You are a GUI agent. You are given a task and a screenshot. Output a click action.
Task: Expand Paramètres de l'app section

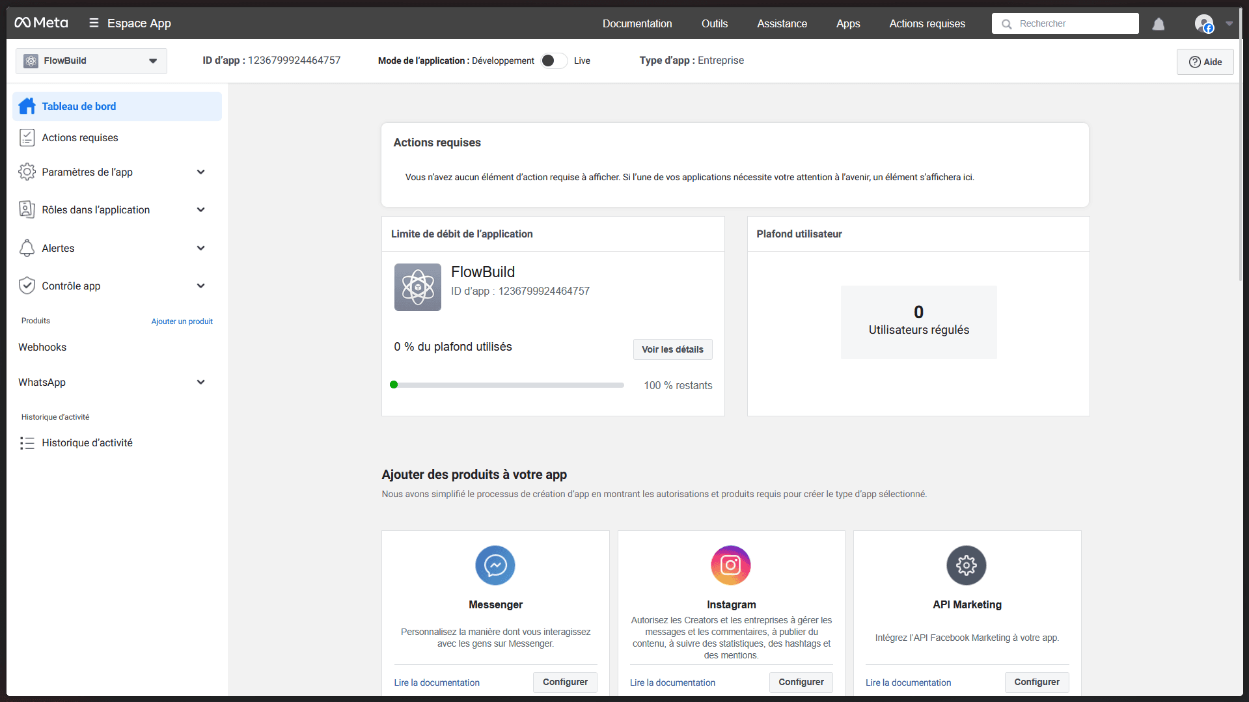click(200, 172)
